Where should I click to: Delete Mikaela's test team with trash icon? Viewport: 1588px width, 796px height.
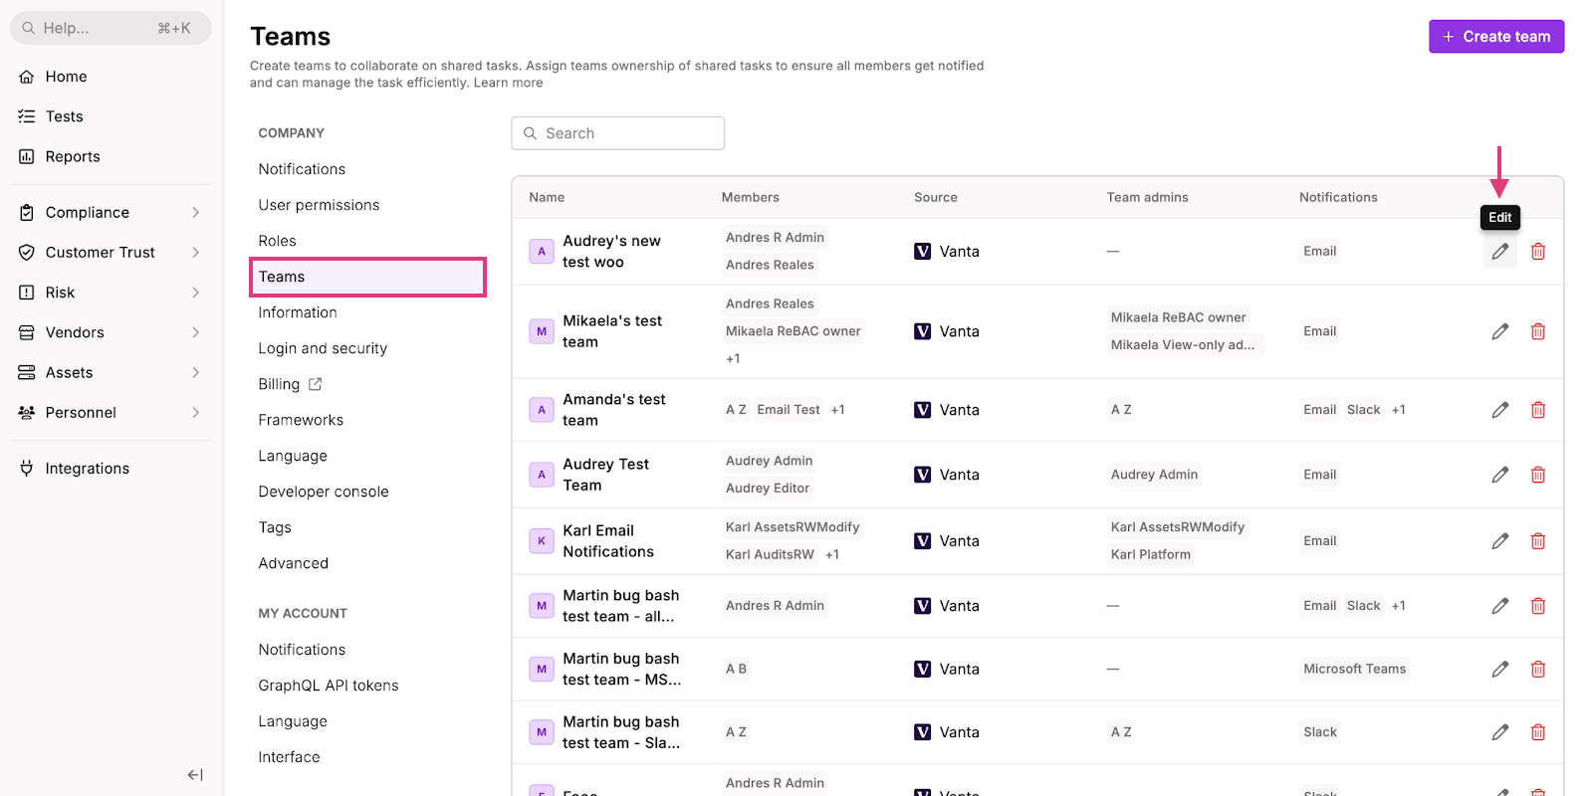pyautogui.click(x=1537, y=331)
